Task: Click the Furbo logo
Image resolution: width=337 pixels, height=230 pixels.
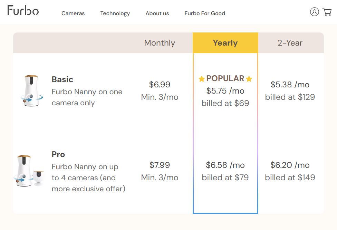Action: 23,11
